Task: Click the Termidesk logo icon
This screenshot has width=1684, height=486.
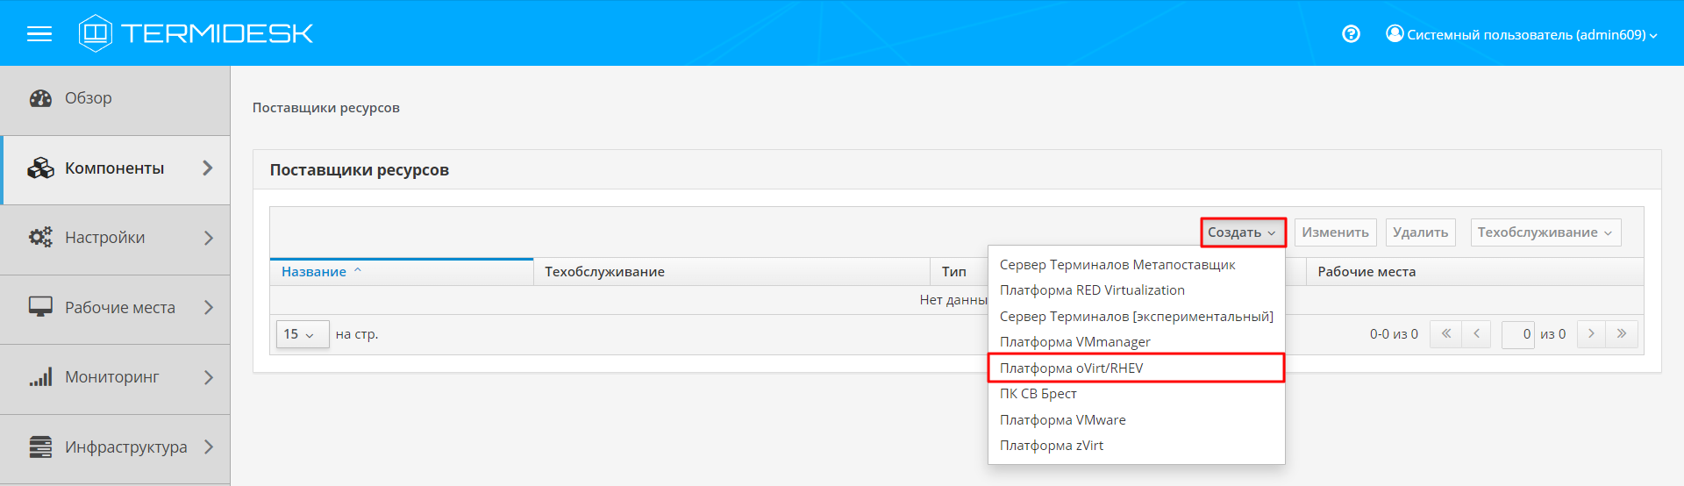Action: (95, 33)
